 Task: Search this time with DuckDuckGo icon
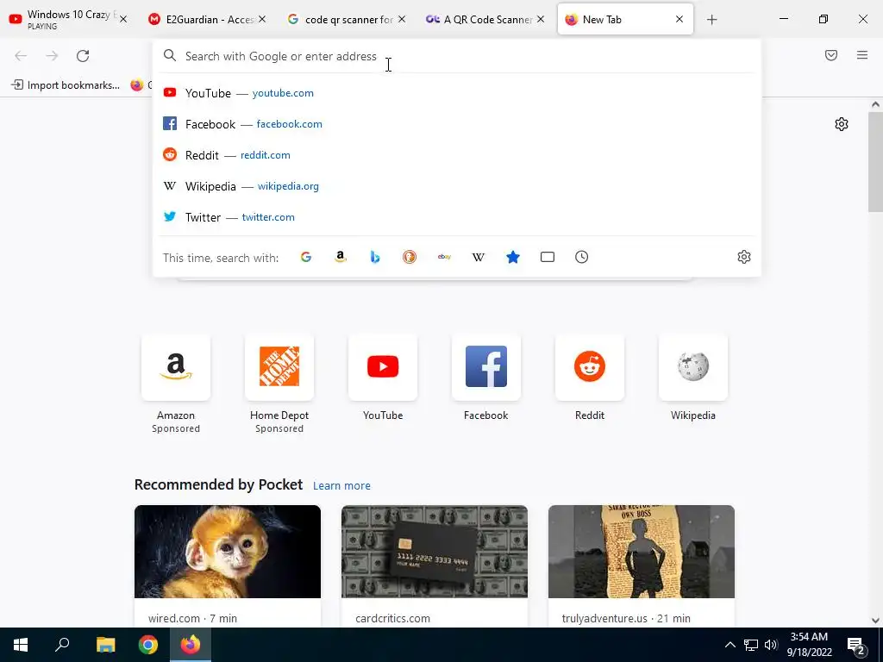pos(410,257)
